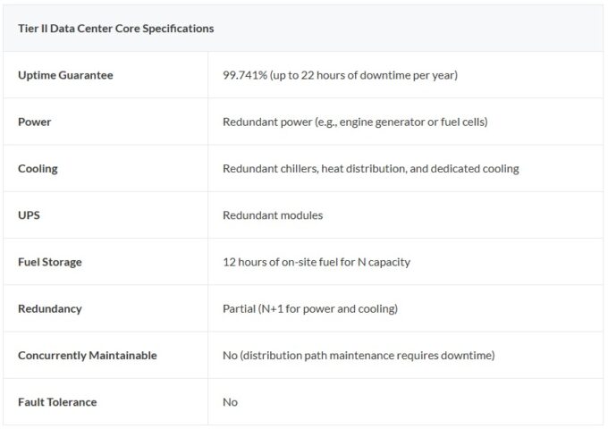Click the Redundant chillers description cell

pos(370,168)
